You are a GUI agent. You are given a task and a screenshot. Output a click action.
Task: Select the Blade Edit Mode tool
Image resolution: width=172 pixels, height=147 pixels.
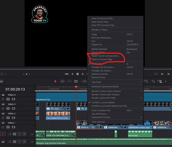click(76, 81)
